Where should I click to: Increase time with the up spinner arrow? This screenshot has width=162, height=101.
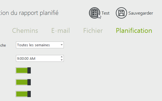pyautogui.click(x=62, y=57)
